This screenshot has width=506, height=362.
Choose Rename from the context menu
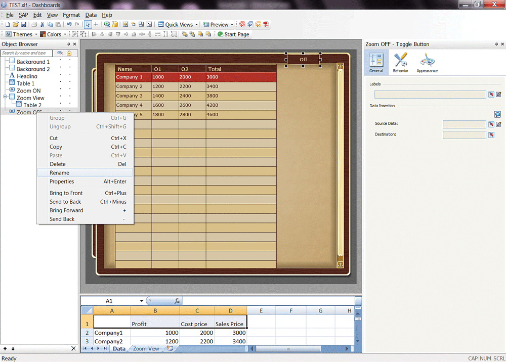59,173
